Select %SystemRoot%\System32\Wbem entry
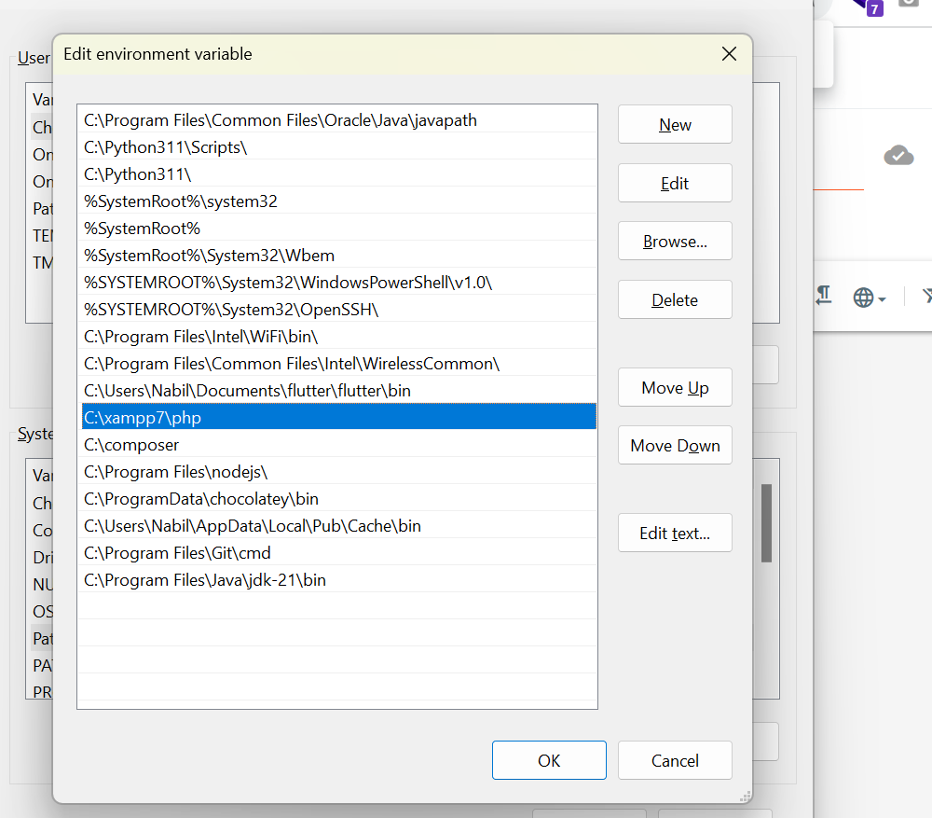This screenshot has width=932, height=818. point(339,256)
